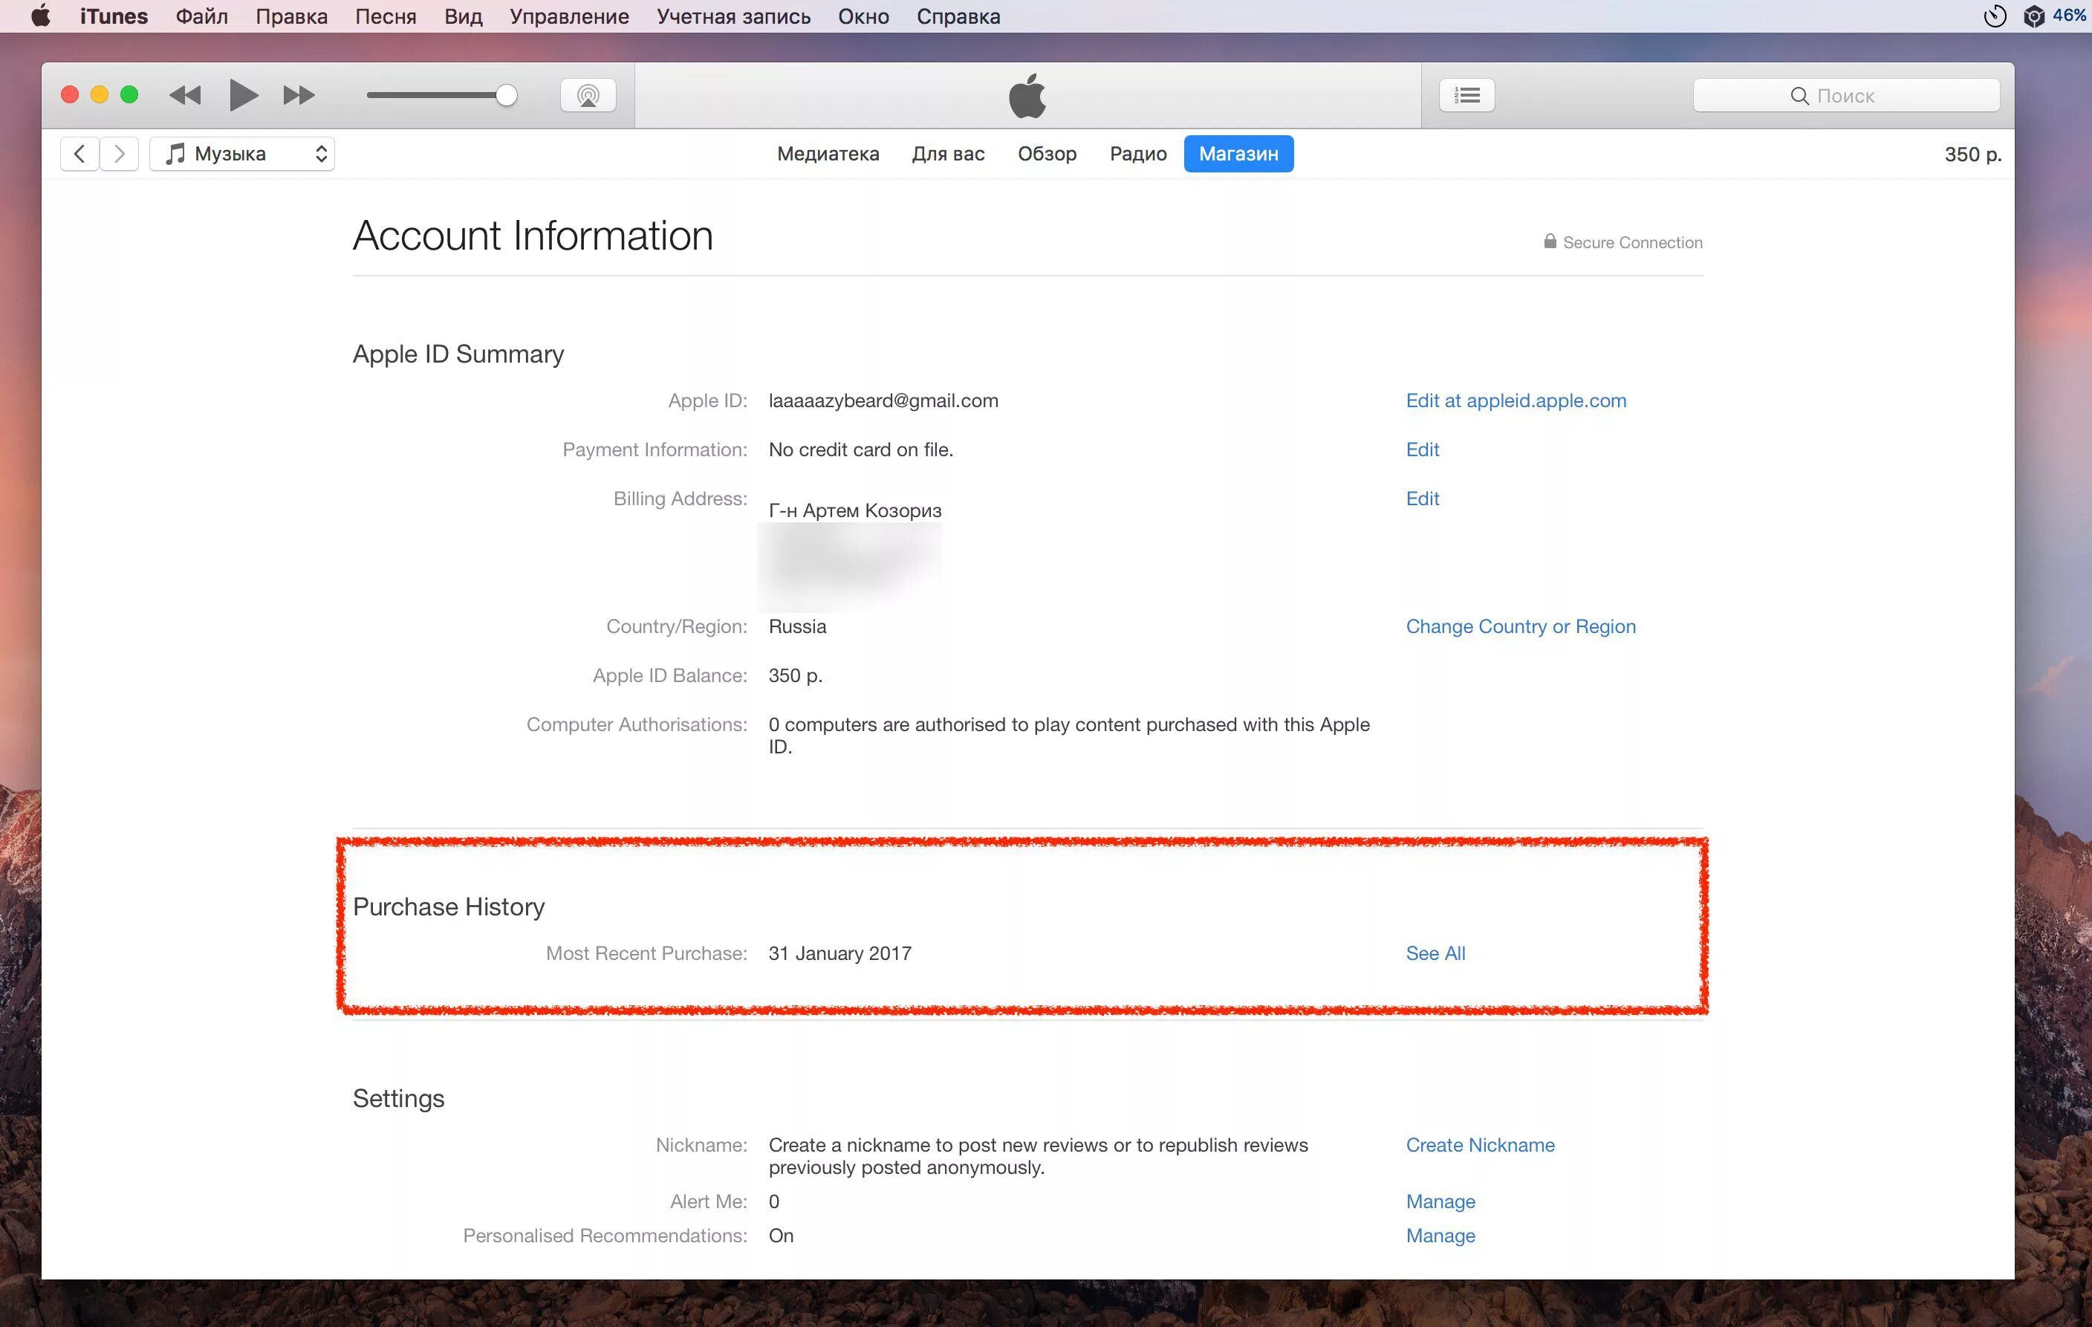Screen dimensions: 2092x1327
Task: Click the Time Machine menu bar icon
Action: click(1995, 16)
